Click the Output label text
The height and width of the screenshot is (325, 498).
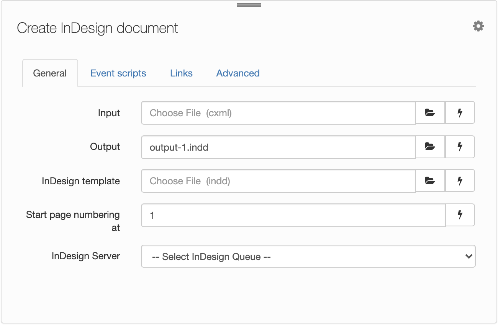[x=105, y=147]
